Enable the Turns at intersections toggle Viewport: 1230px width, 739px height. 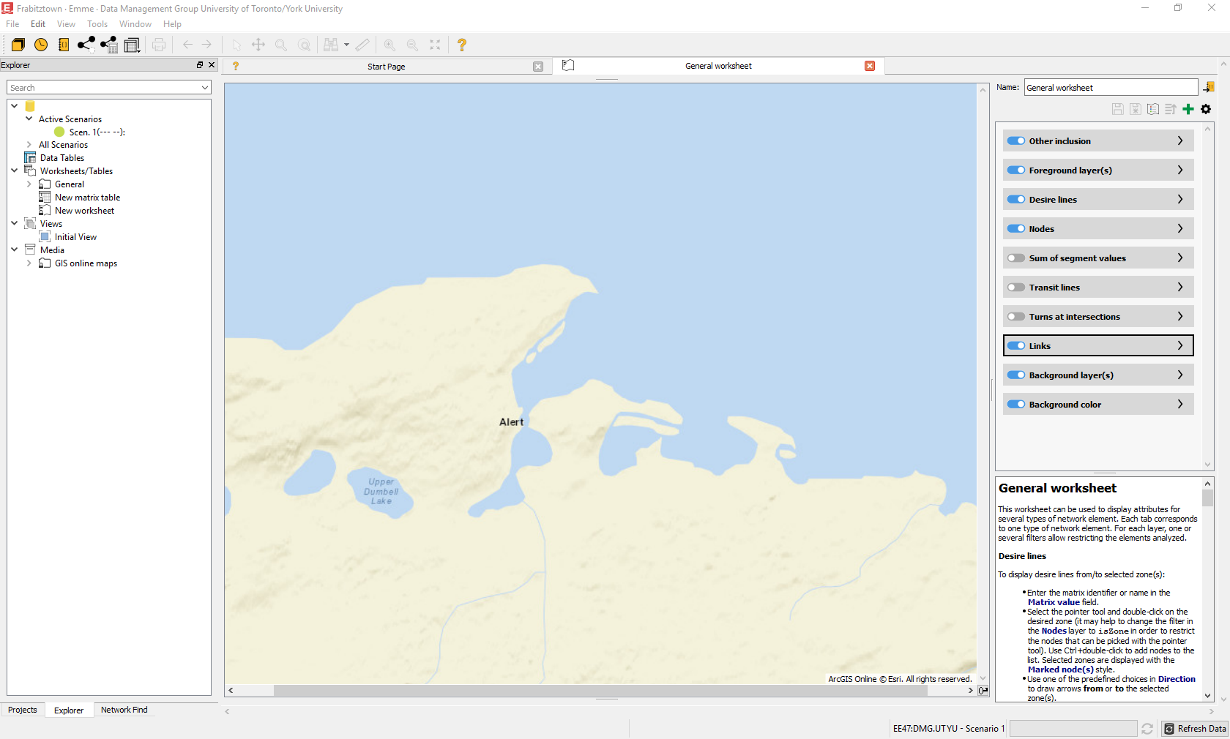[x=1015, y=317]
